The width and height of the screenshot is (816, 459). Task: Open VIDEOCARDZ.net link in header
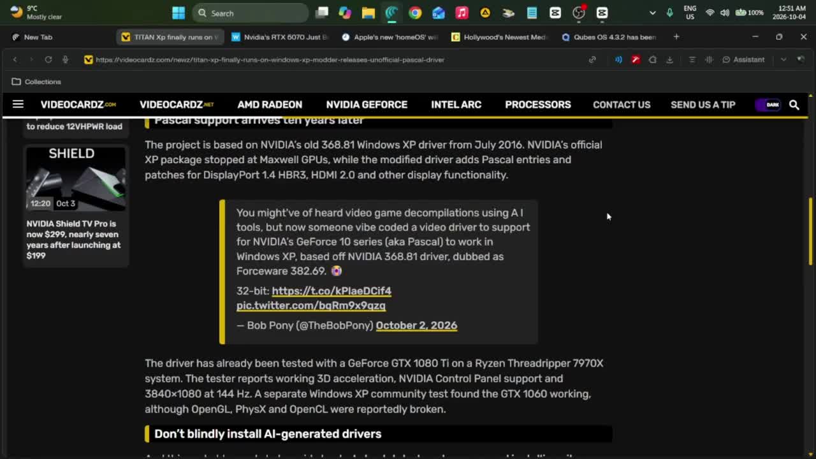tap(177, 105)
